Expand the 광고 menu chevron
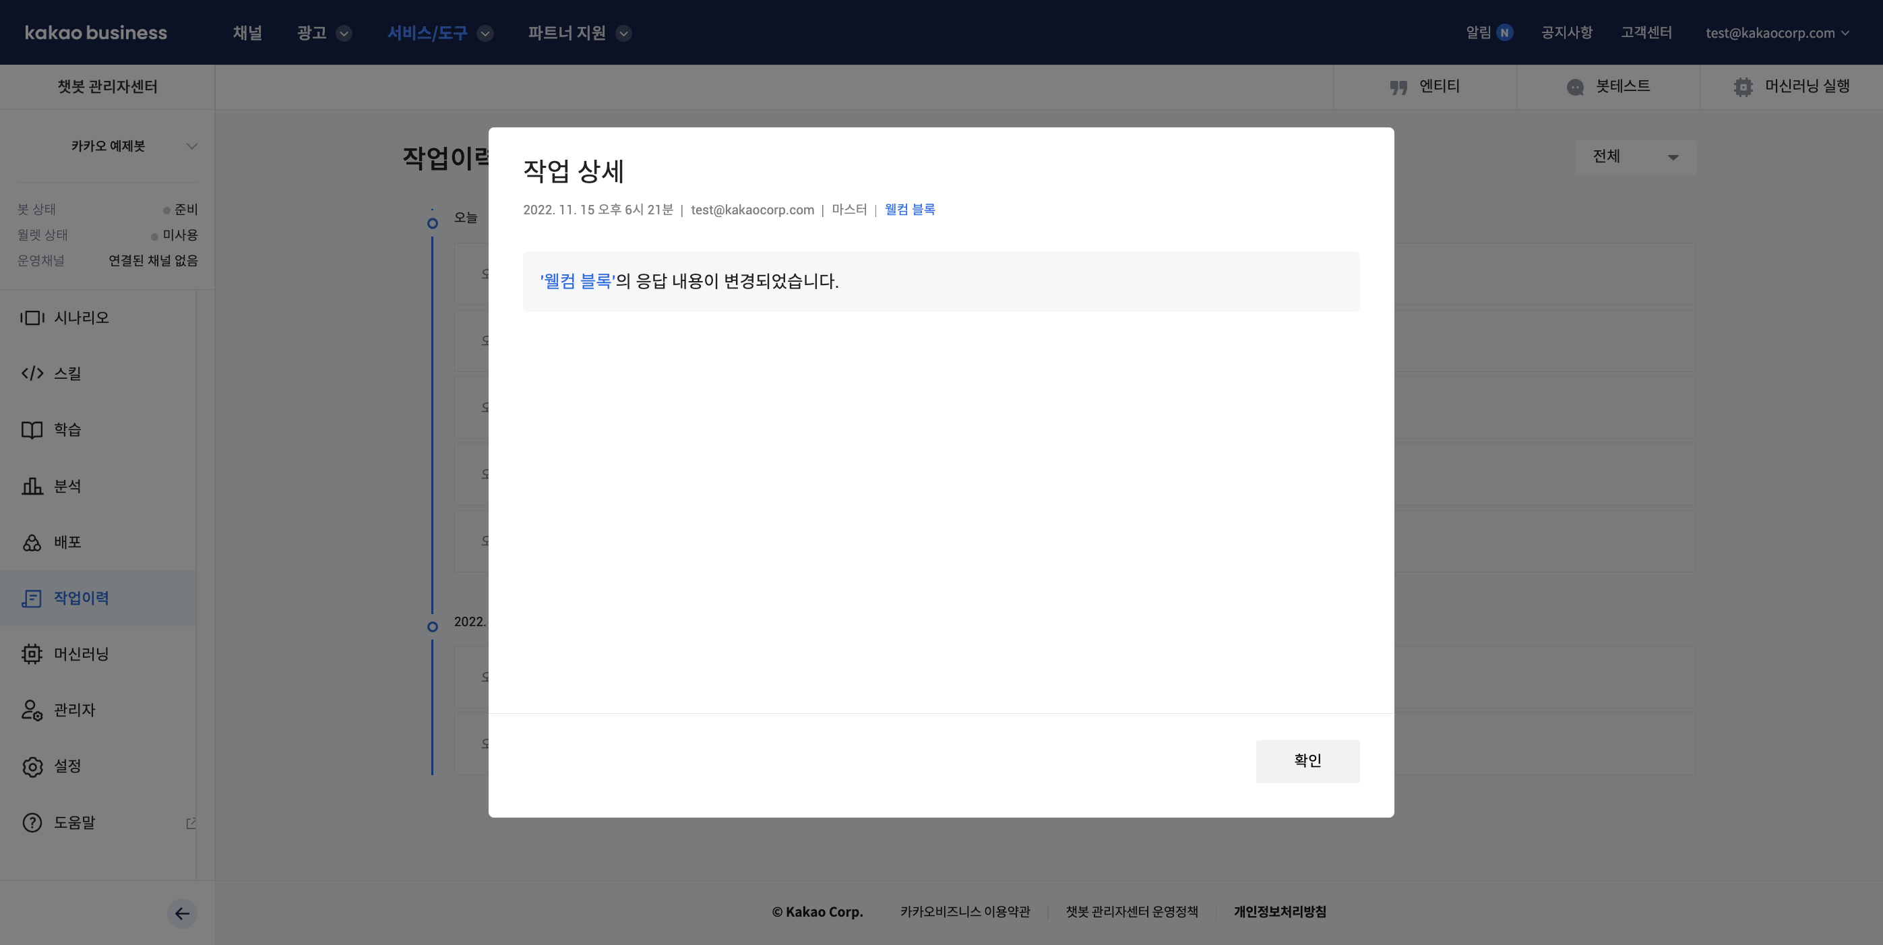 click(344, 34)
